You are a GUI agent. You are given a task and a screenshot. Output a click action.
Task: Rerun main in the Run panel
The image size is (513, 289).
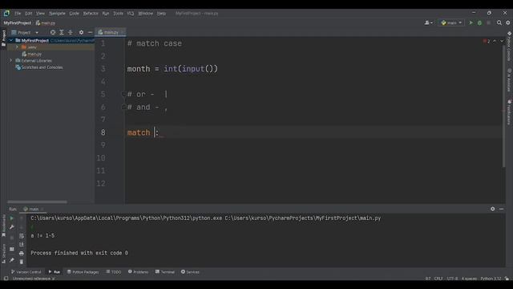click(12, 218)
